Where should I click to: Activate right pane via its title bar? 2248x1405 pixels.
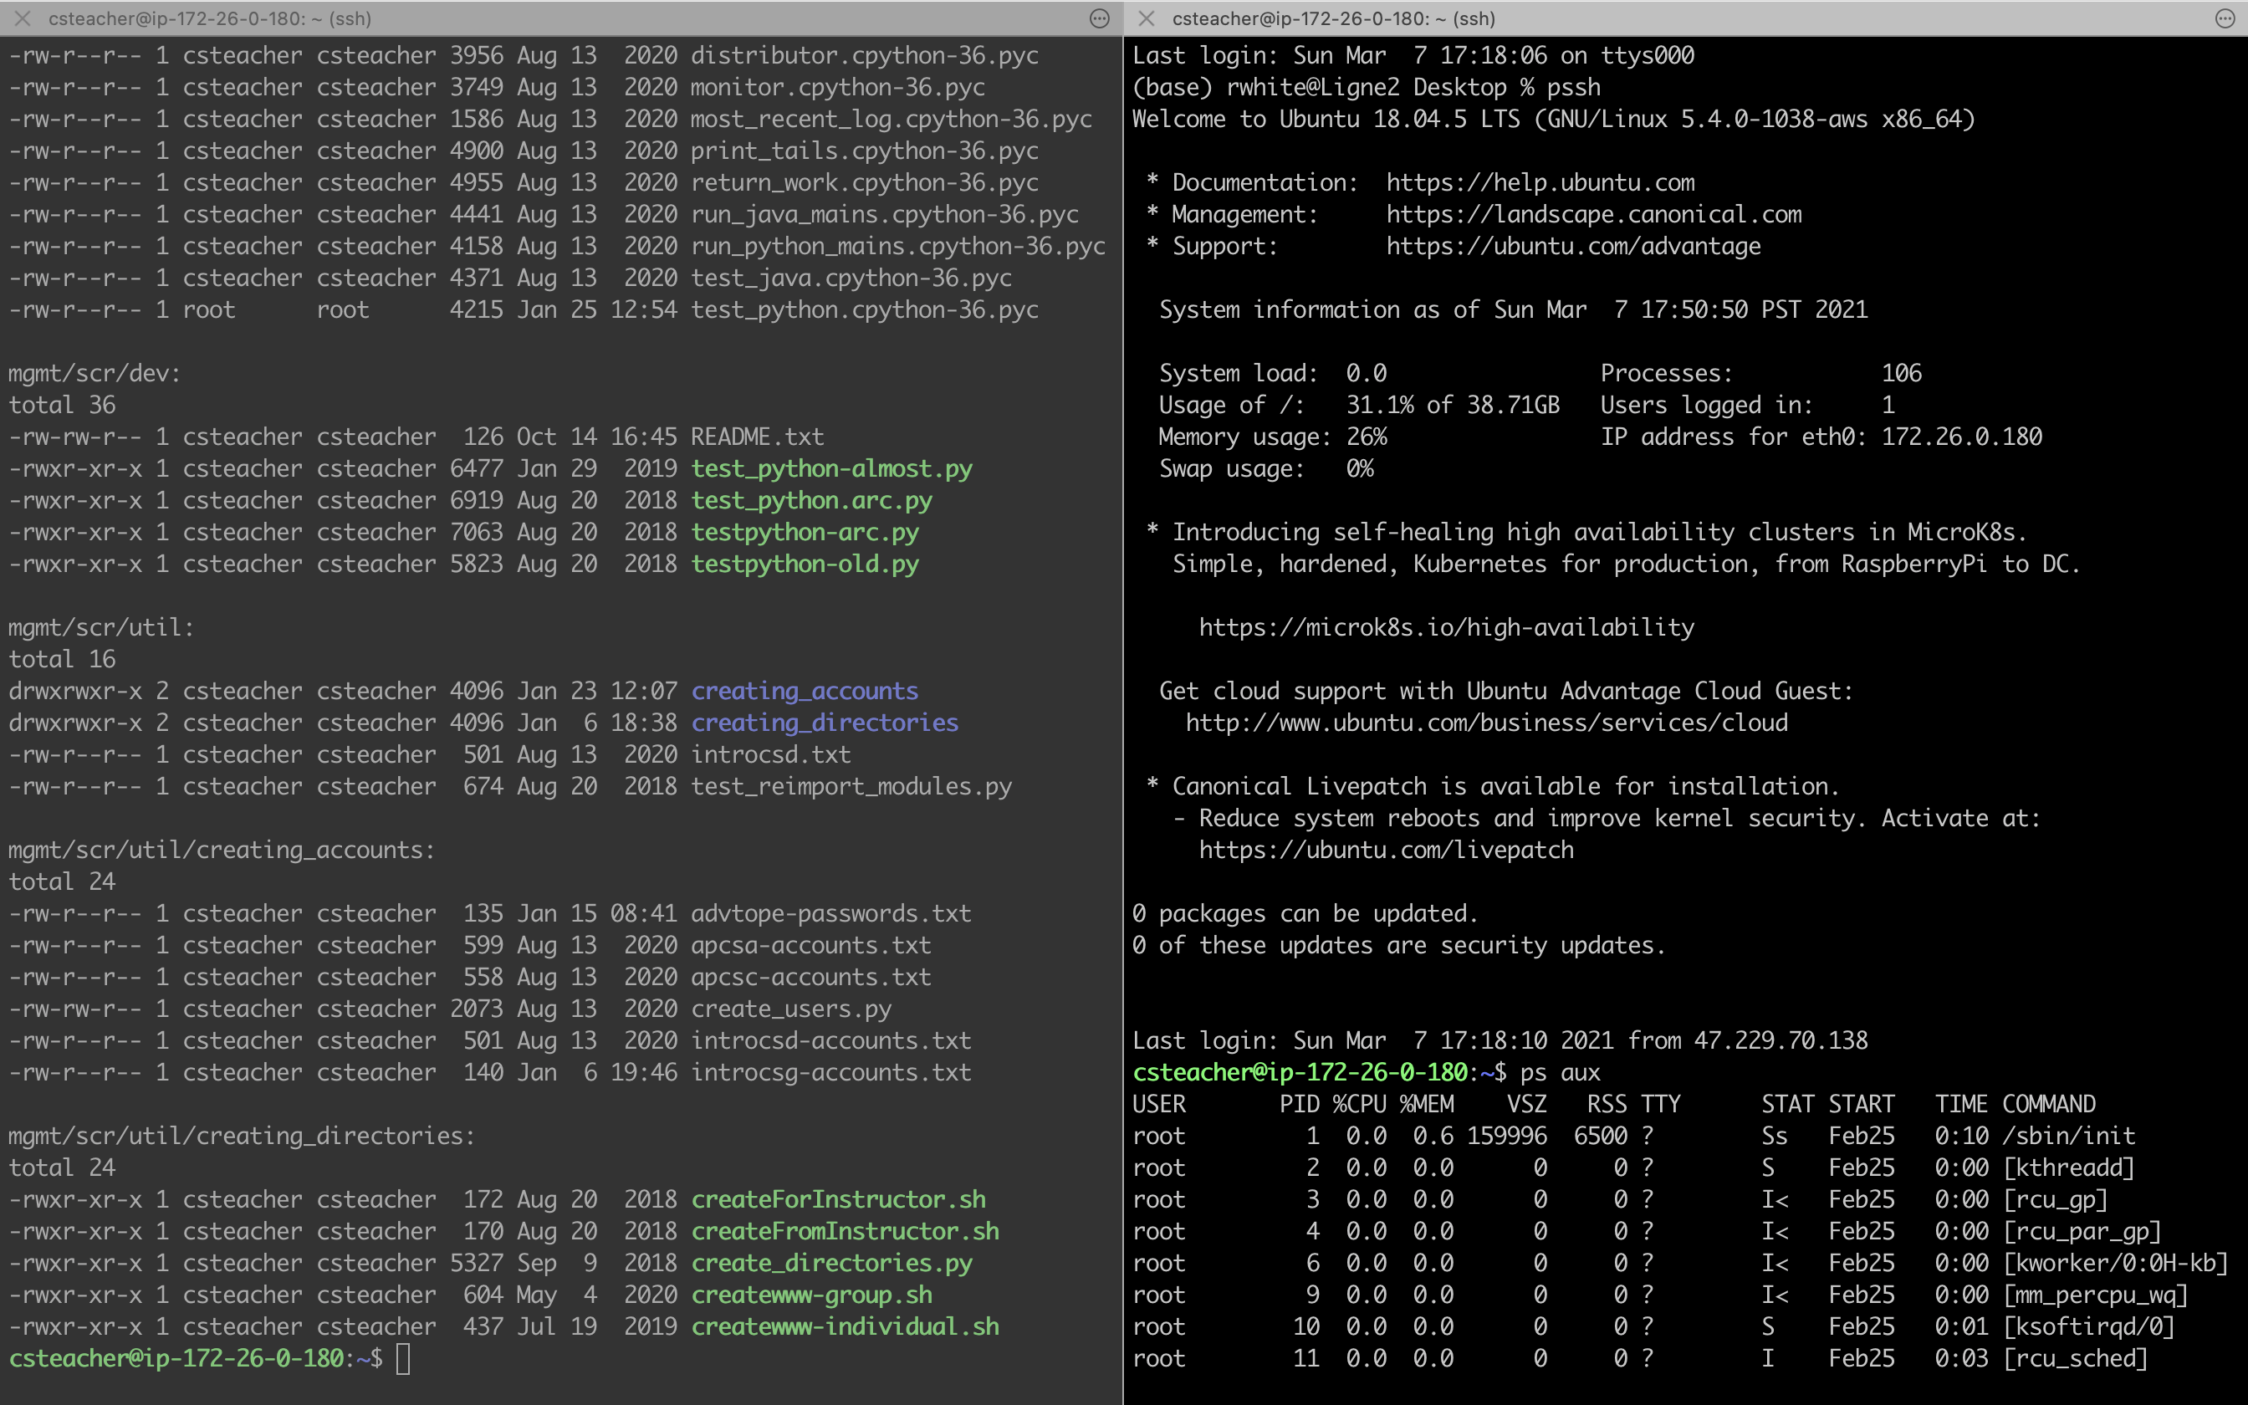[1333, 18]
